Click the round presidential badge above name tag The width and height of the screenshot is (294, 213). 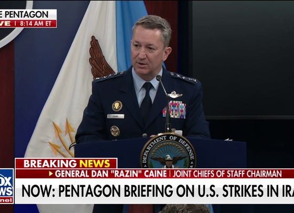pyautogui.click(x=117, y=106)
